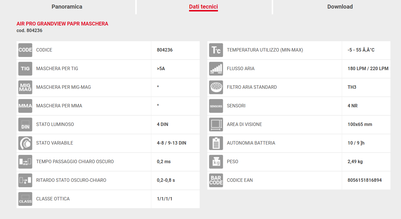Click the AIR PRO GRANDVIEW PAPR MASCHERA title
The width and height of the screenshot is (401, 219).
tap(62, 24)
